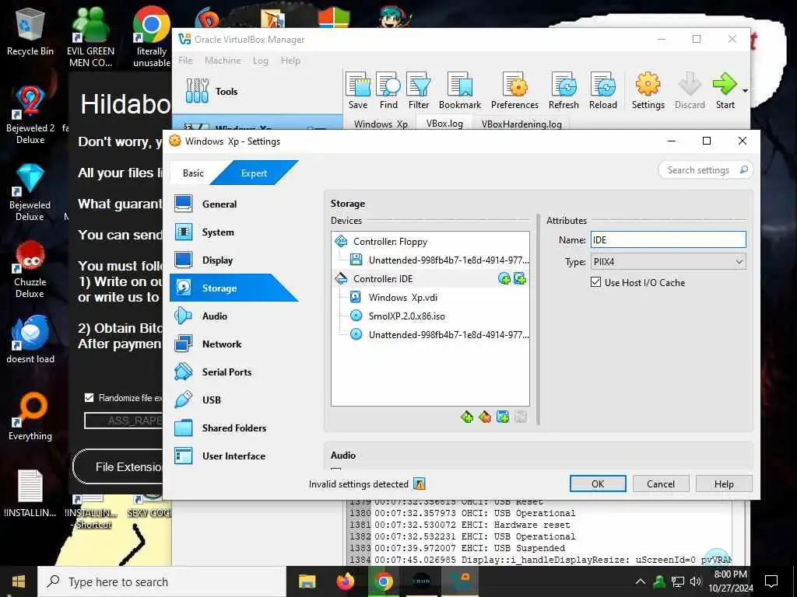The width and height of the screenshot is (797, 597).
Task: Click the OK button in Settings dialog
Action: click(598, 484)
